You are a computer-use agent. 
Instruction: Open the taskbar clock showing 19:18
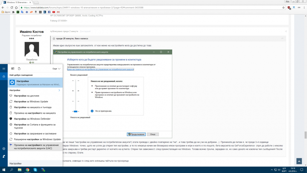293,170
